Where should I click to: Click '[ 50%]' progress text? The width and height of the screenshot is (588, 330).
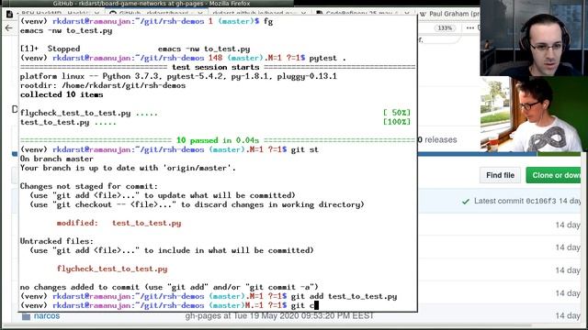(397, 113)
